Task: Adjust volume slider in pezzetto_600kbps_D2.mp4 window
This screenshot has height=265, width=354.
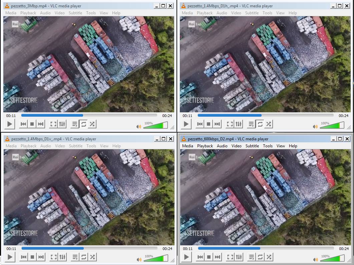Action: pyautogui.click(x=333, y=258)
